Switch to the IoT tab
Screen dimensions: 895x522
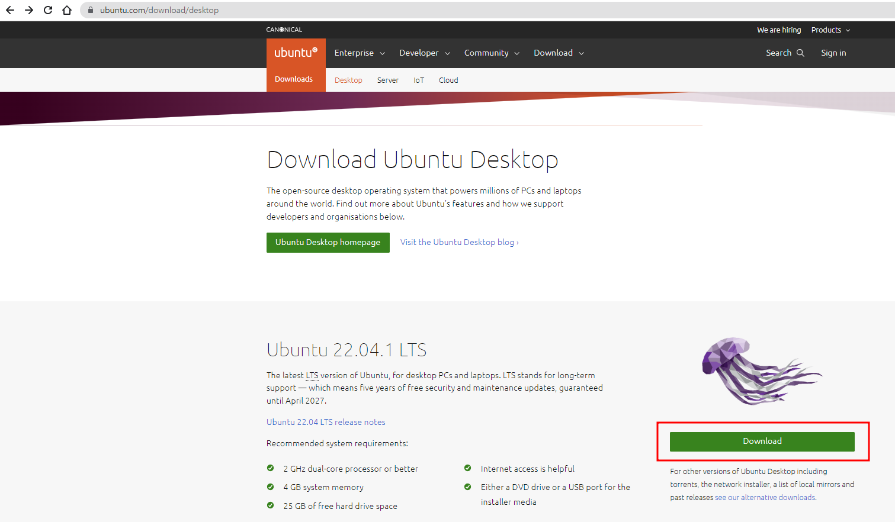click(419, 80)
